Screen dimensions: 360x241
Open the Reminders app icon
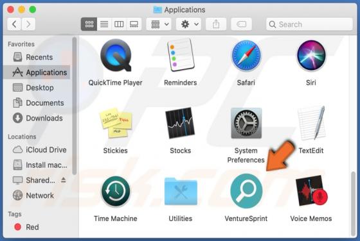click(181, 54)
